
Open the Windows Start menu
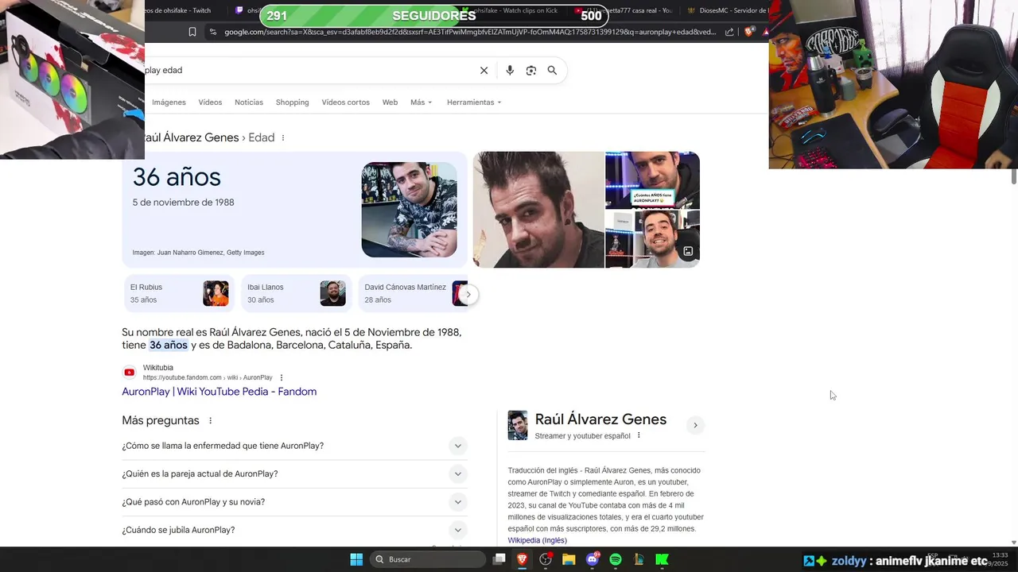coord(356,559)
